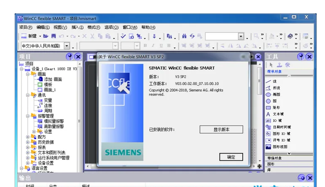Expand the 库 section in 工具 panel
Image resolution: width=325 pixels, height=187 pixels.
(289, 170)
